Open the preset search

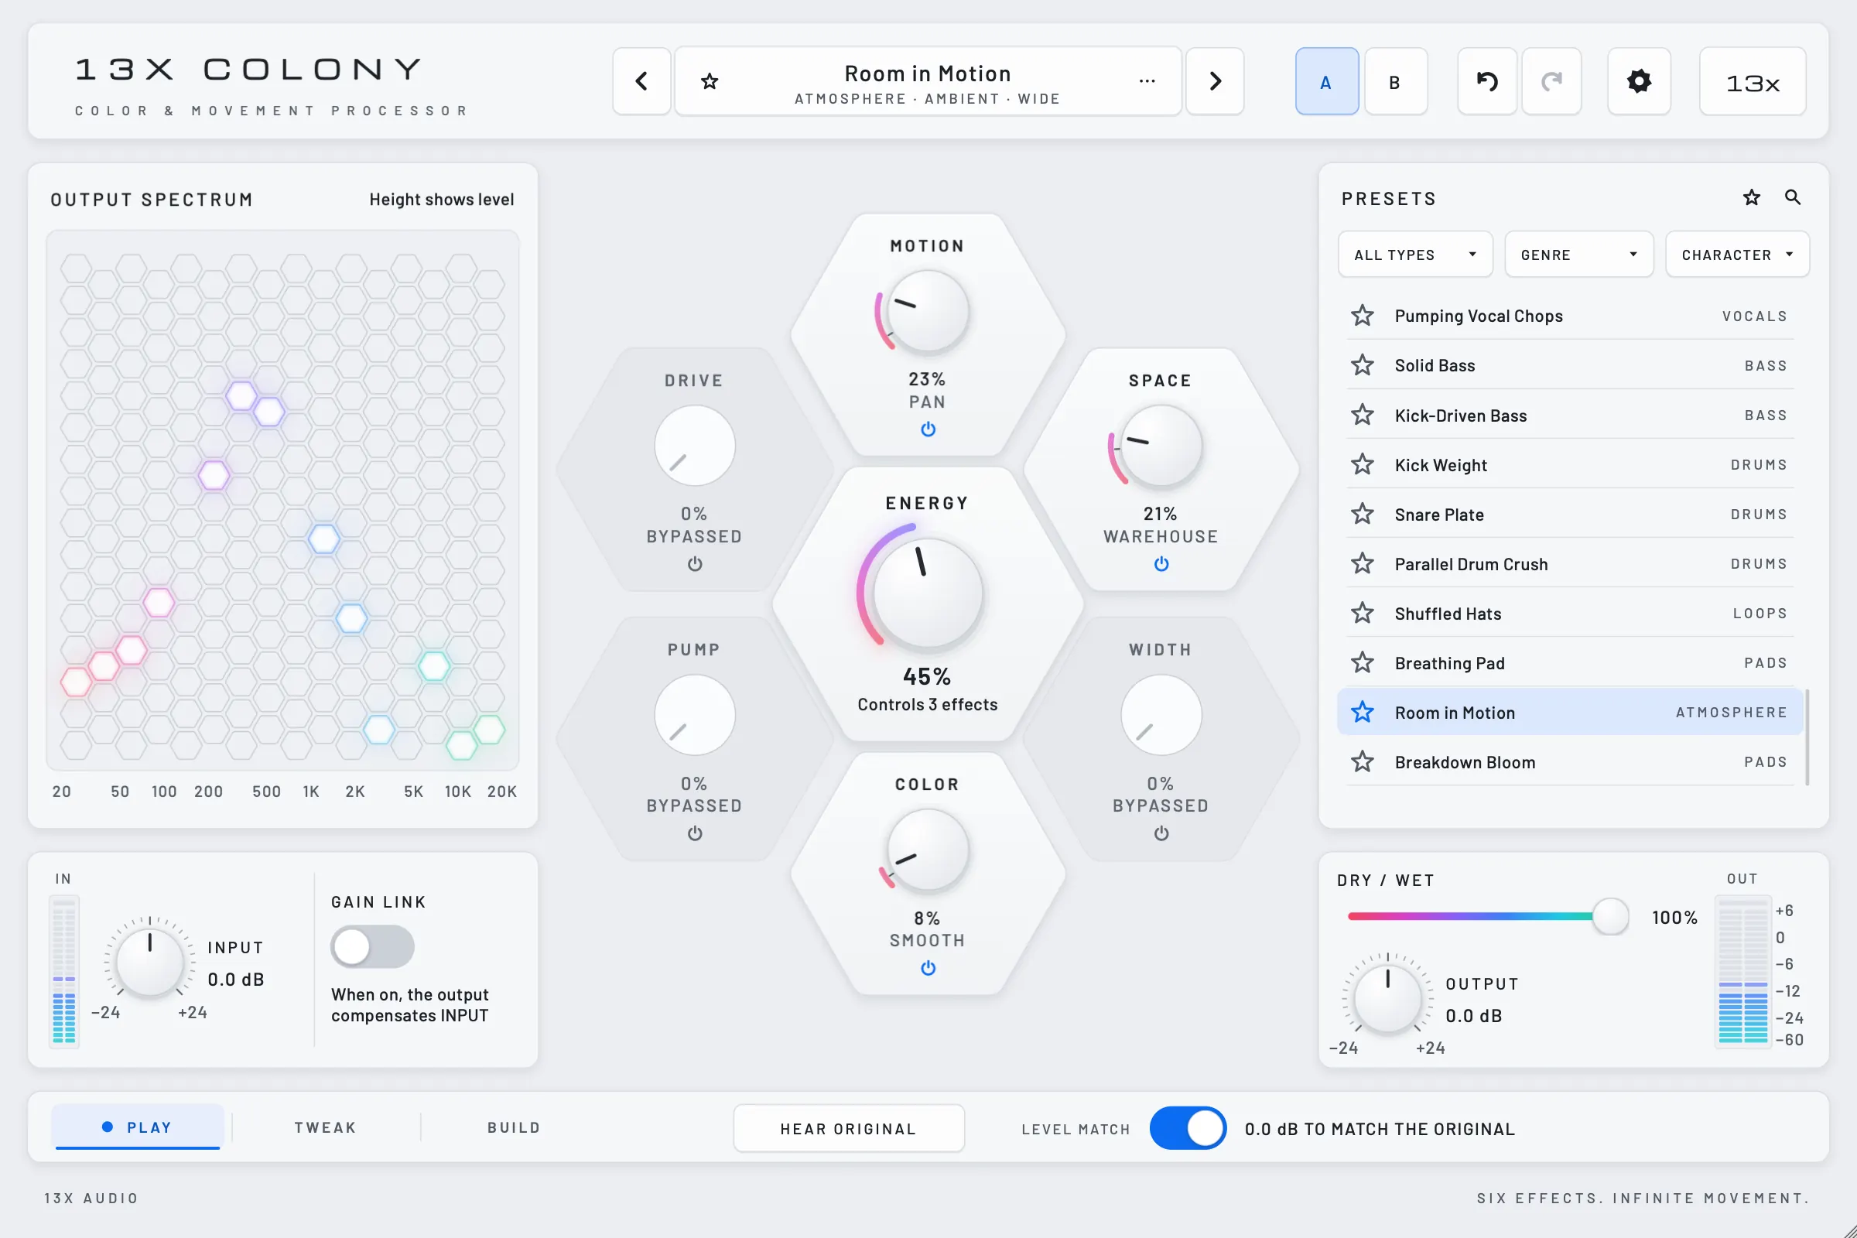pos(1792,197)
